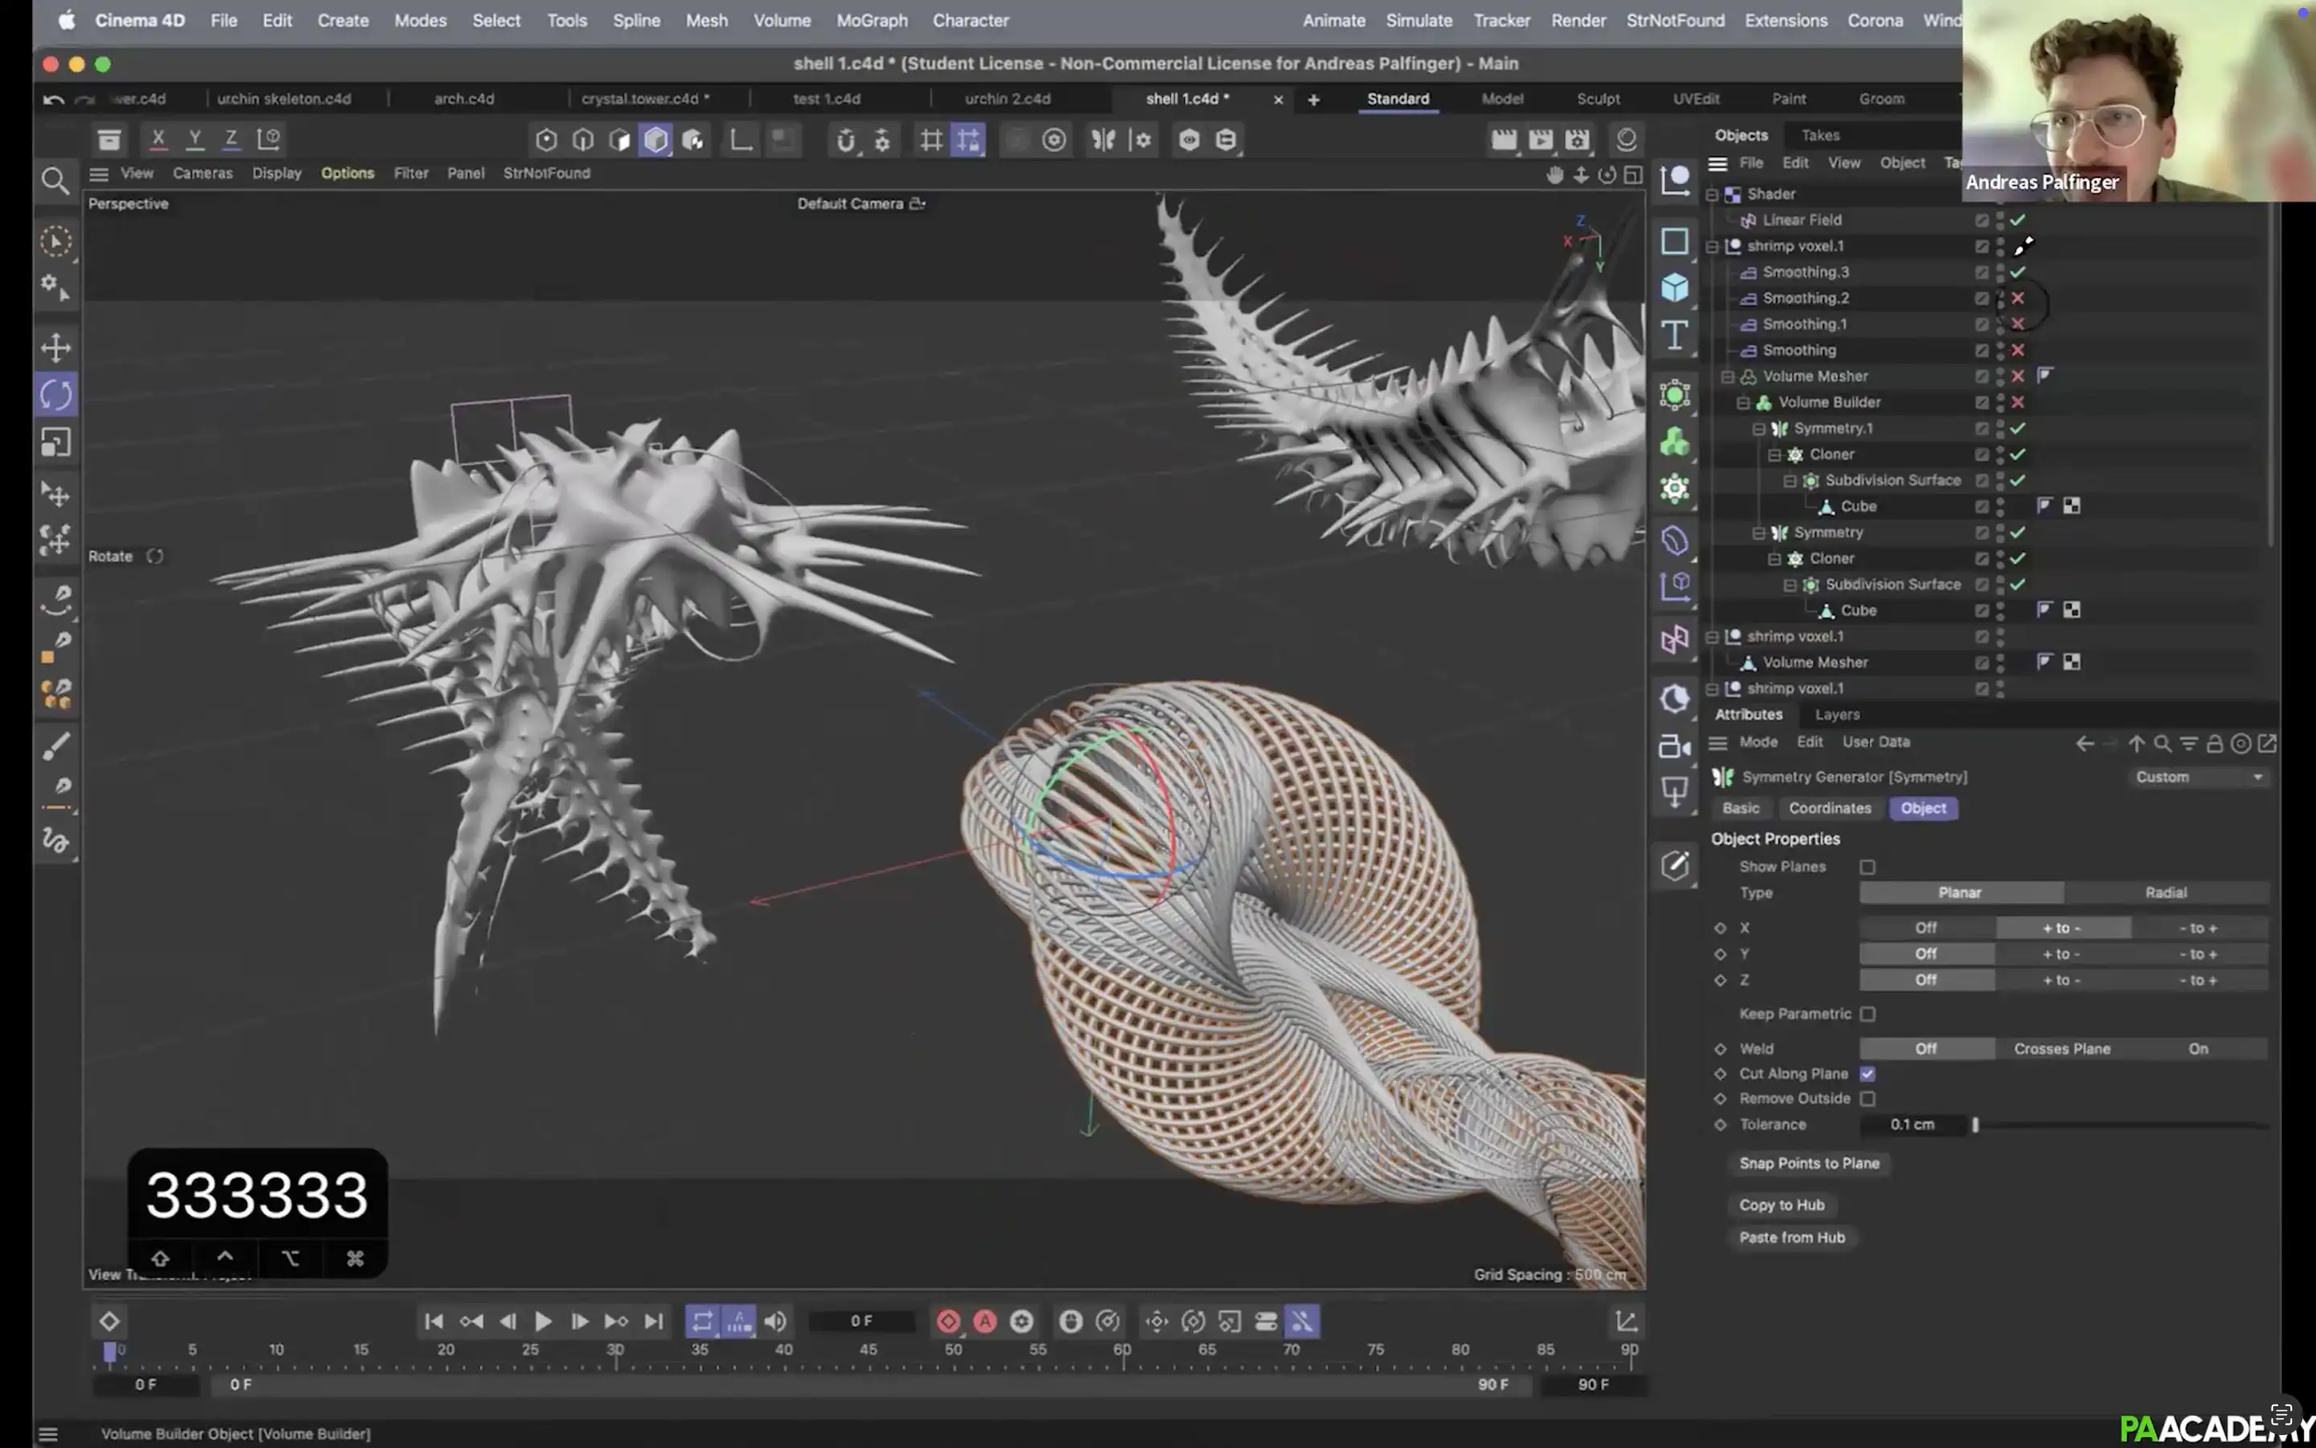This screenshot has height=1448, width=2316.
Task: Click the Y axis lock icon
Action: [x=195, y=139]
